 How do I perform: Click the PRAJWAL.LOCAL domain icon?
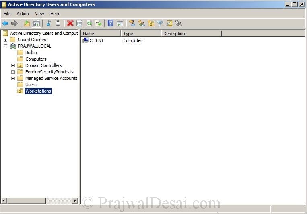pyautogui.click(x=13, y=46)
